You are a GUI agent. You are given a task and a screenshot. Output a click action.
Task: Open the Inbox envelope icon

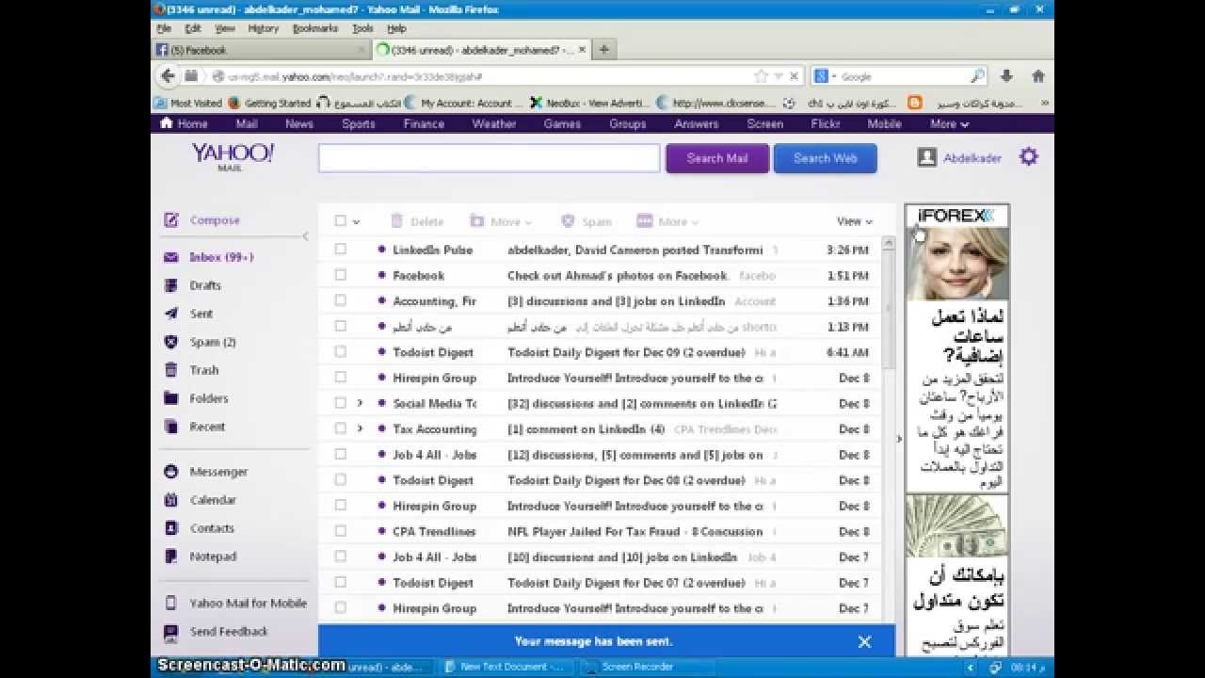coord(171,257)
